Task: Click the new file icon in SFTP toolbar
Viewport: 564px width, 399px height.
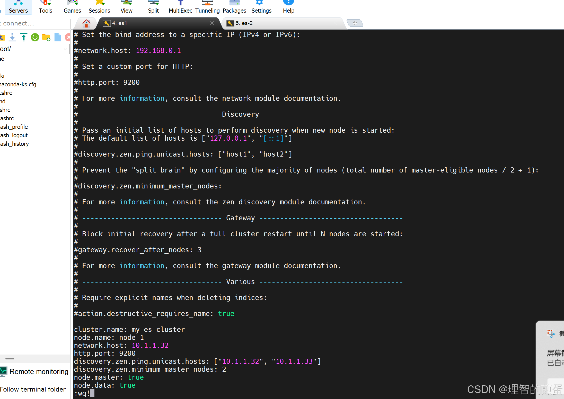Action: [x=58, y=38]
